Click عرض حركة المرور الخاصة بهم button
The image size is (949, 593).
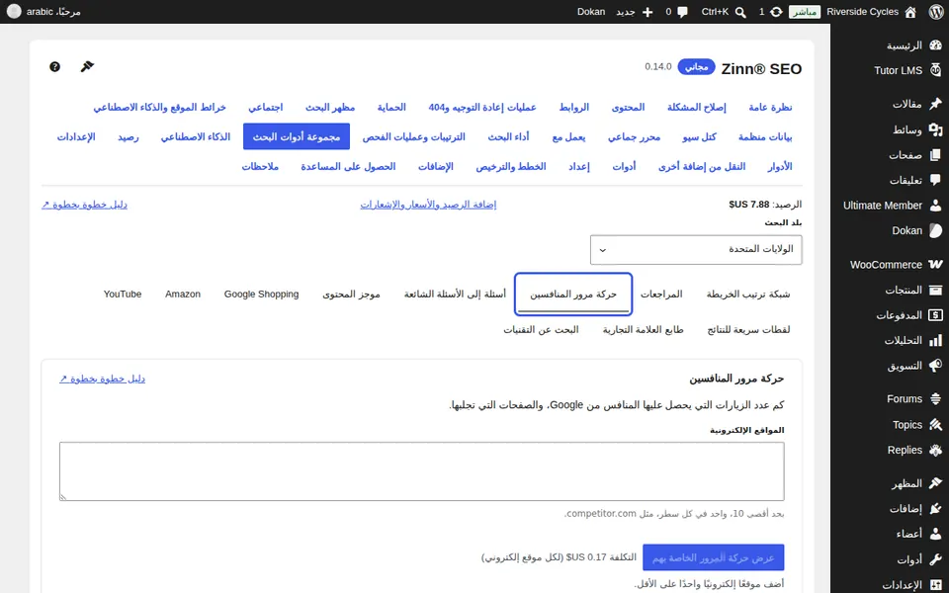714,557
